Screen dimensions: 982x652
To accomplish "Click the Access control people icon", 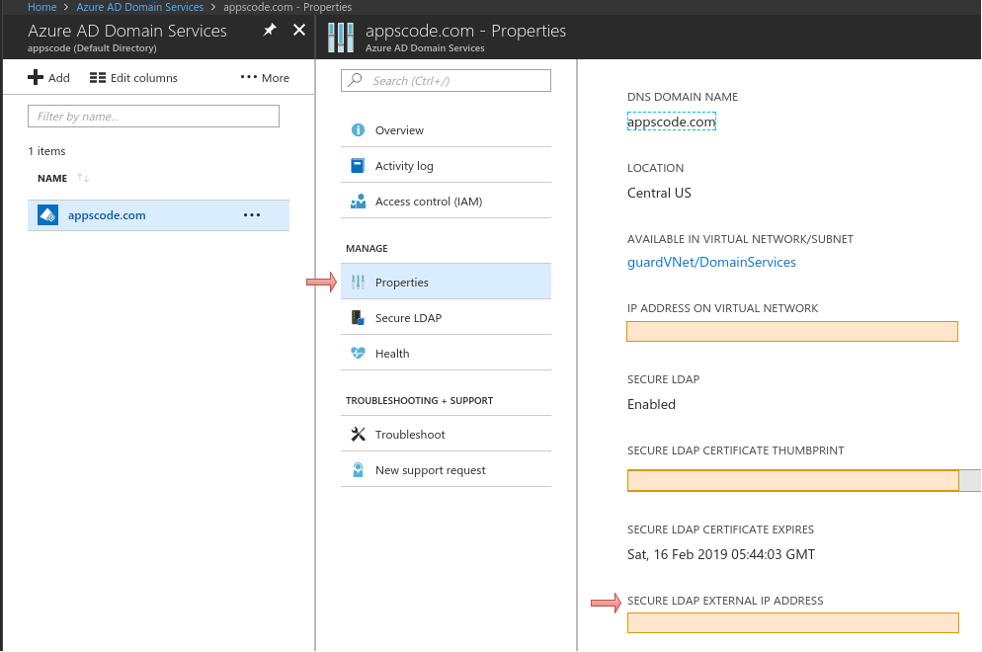I will 358,202.
